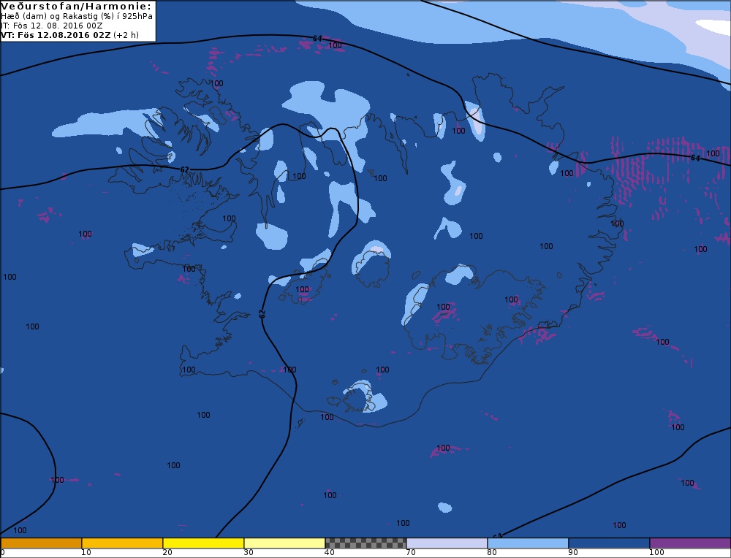This screenshot has width=731, height=558.
Task: Click the 'IT: Fös 12. 08. 2016 00Z' initialization time line
Action: (52, 26)
